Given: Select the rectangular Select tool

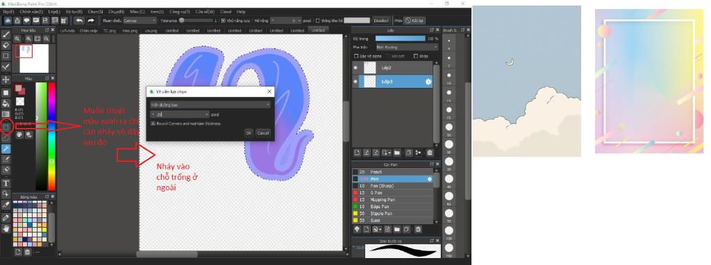Looking at the screenshot, I should pyautogui.click(x=6, y=127).
